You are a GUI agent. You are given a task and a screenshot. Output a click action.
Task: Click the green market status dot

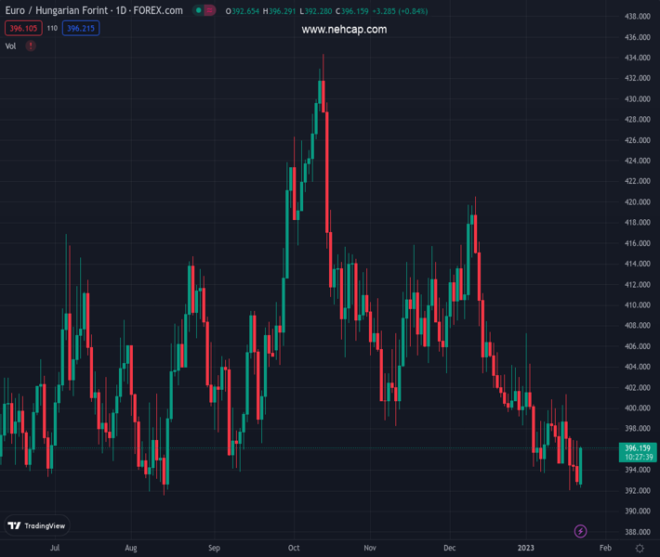pos(197,11)
